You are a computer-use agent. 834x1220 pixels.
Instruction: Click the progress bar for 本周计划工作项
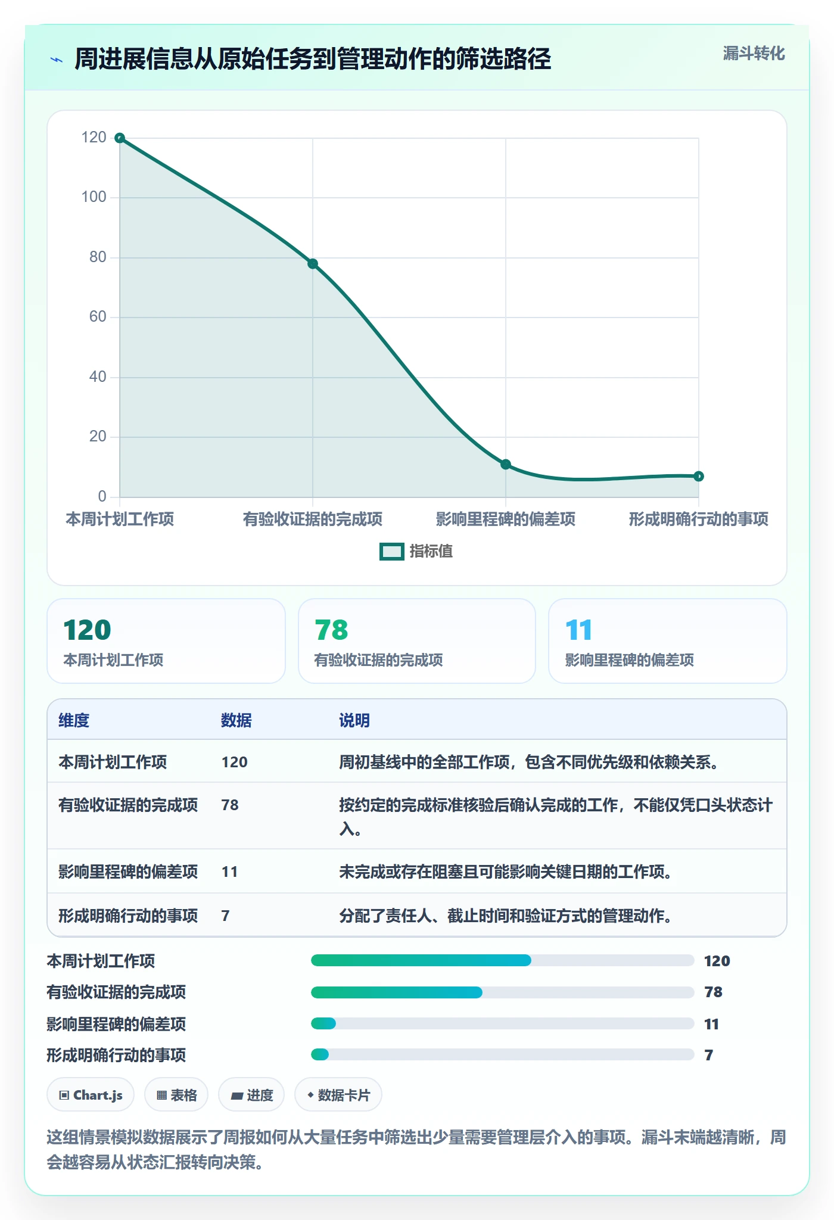pyautogui.click(x=503, y=960)
